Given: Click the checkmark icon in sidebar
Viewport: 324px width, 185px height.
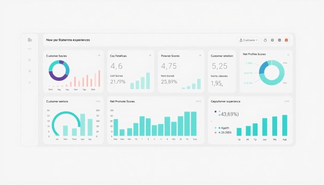Looking at the screenshot, I should click(x=30, y=82).
